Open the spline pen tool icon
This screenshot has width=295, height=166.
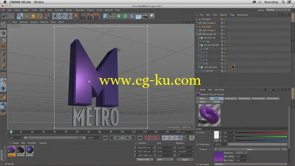[x=112, y=16]
